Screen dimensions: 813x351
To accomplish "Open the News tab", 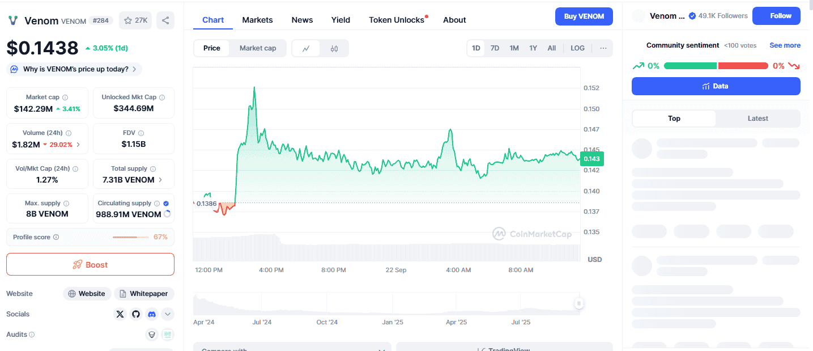I will (x=302, y=20).
